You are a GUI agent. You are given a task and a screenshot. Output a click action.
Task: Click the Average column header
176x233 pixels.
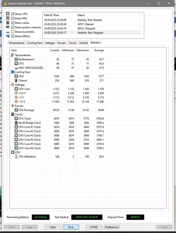98,50
